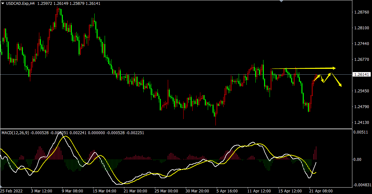Click the 0.00511 MACD scale label
The image size is (372, 194).
click(x=361, y=132)
